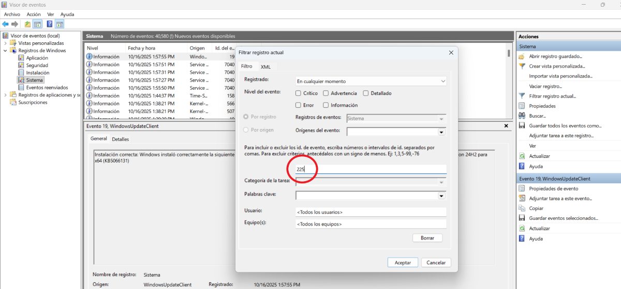
Task: Open the Detalles tab in event pane
Action: point(120,139)
